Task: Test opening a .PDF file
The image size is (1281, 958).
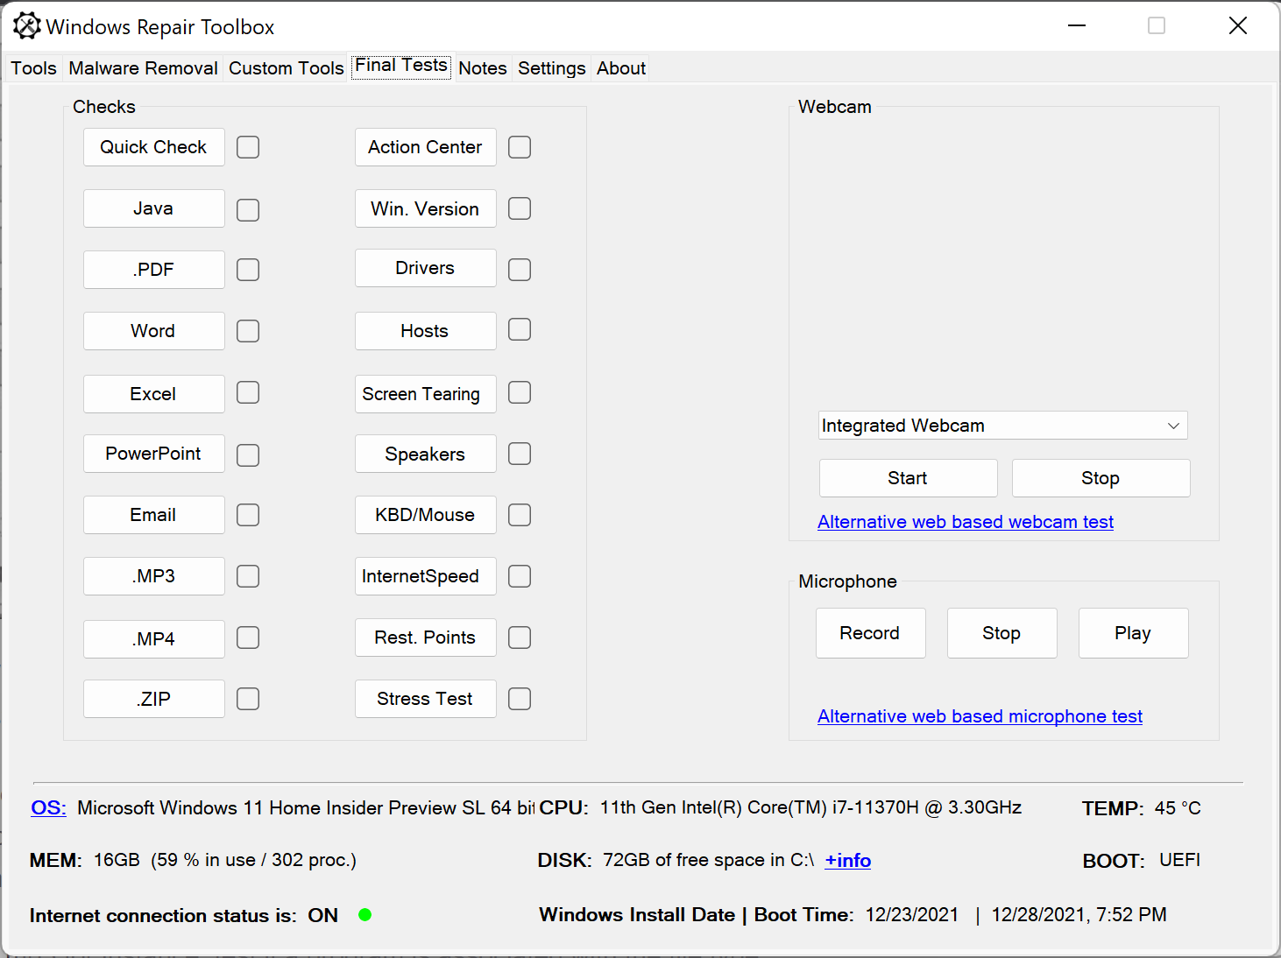Action: click(154, 270)
